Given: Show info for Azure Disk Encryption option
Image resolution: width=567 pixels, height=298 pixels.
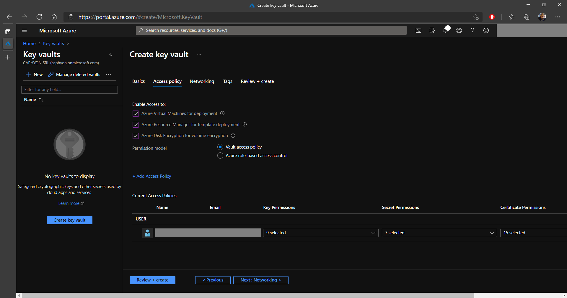Looking at the screenshot, I should (x=233, y=136).
